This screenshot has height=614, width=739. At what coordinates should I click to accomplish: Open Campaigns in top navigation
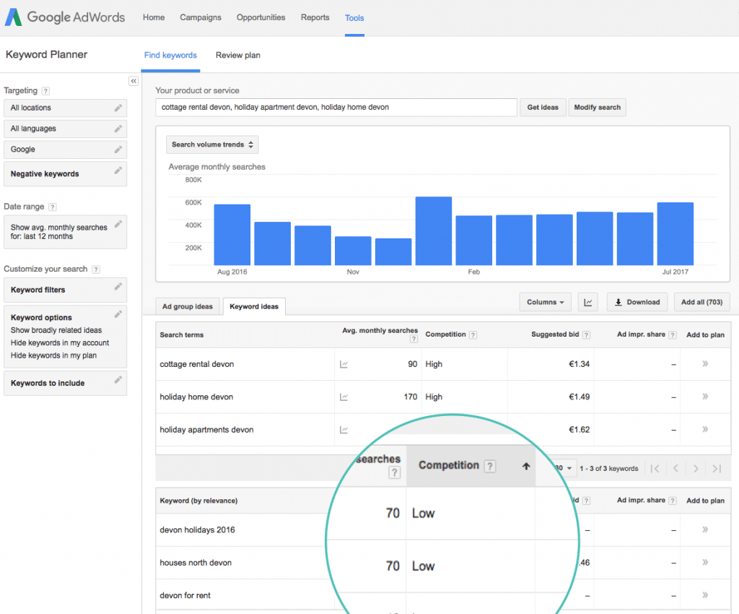201,17
